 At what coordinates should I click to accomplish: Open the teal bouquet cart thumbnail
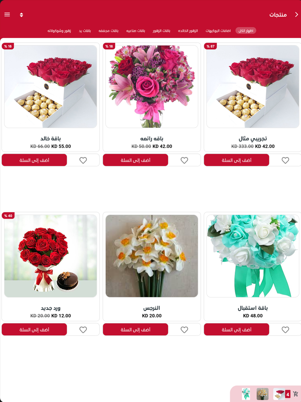[246, 394]
